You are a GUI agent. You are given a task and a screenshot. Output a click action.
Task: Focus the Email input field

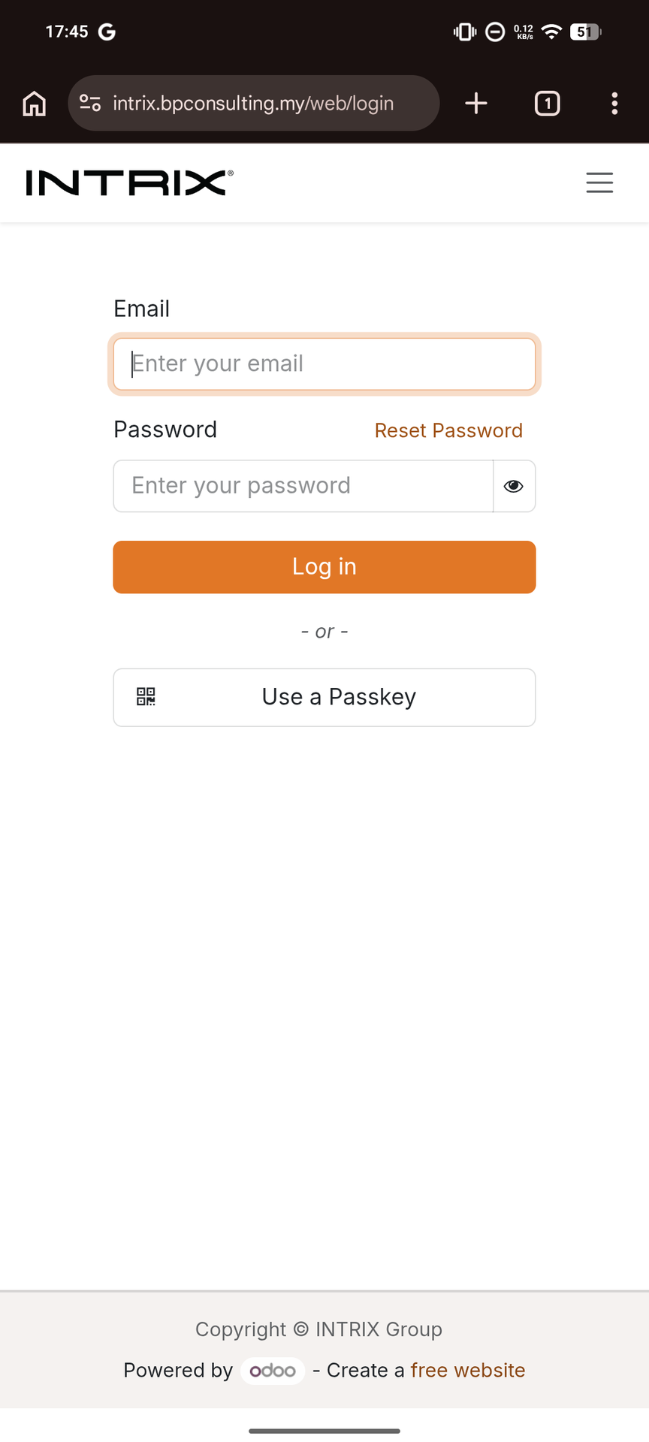[x=324, y=364]
